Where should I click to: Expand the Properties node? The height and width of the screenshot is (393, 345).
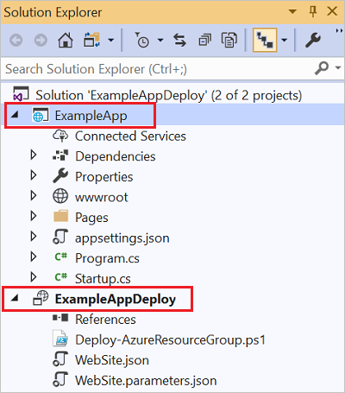pyautogui.click(x=34, y=175)
